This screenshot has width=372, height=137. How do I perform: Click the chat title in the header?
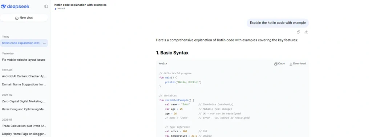pos(80,5)
